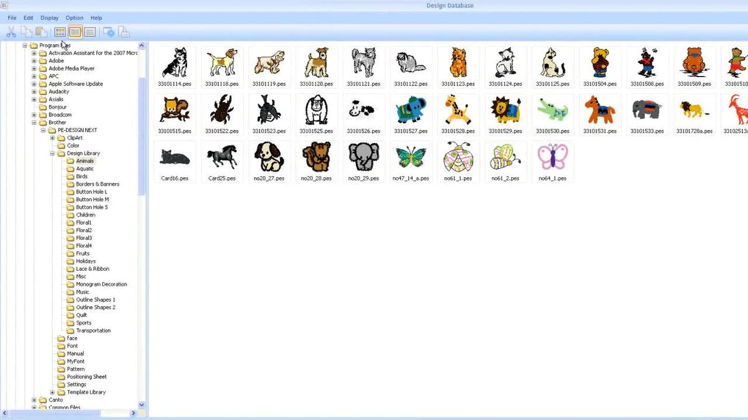The height and width of the screenshot is (420, 748).
Task: Open the File menu
Action: (12, 18)
